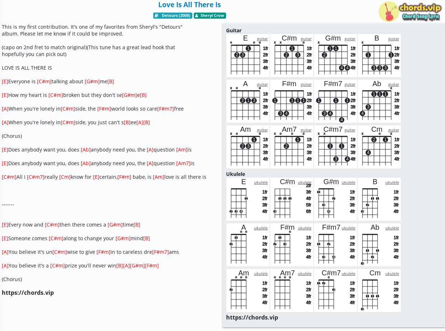Image resolution: width=445 pixels, height=331 pixels.
Task: Select the C#m guitar chord fretboard diagram
Action: coord(292,56)
